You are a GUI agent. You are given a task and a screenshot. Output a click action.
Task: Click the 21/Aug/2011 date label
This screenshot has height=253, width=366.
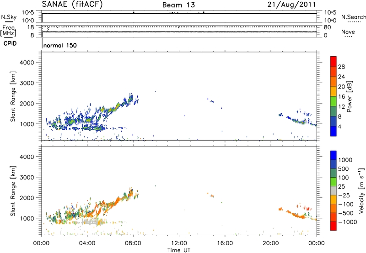click(x=291, y=5)
